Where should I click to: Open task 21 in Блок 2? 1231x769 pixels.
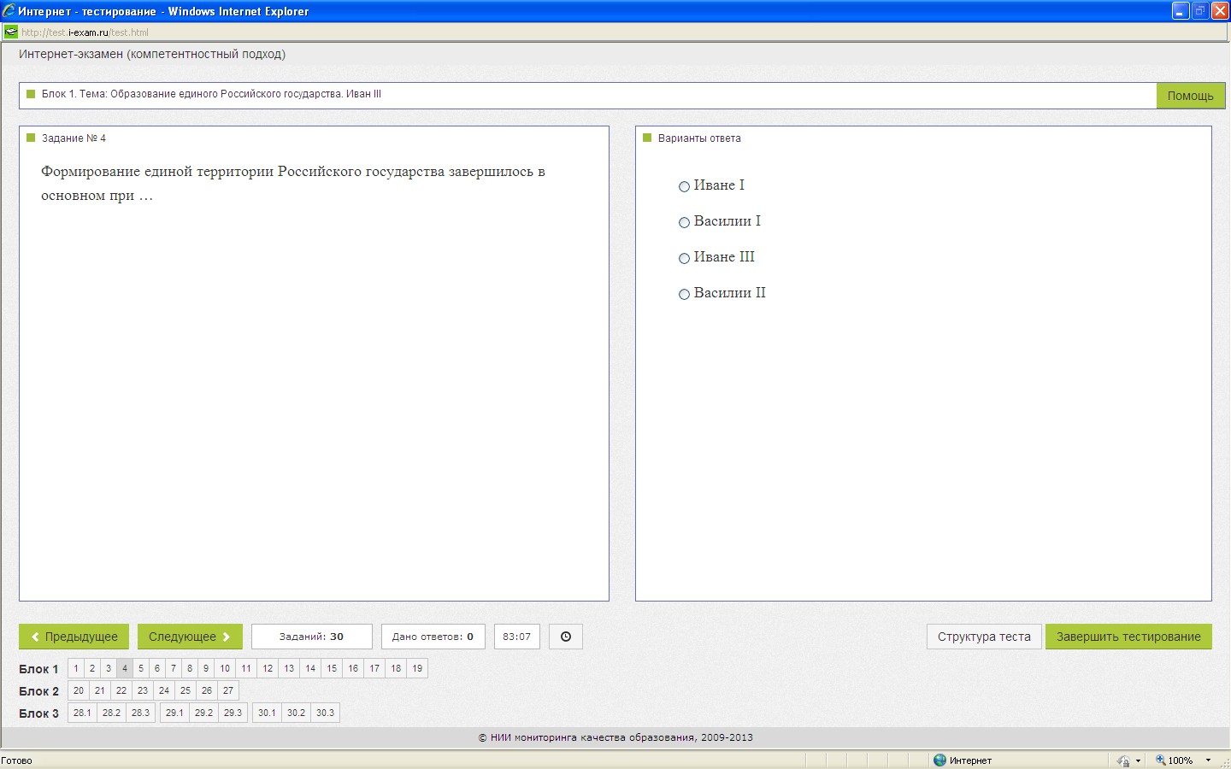(100, 690)
